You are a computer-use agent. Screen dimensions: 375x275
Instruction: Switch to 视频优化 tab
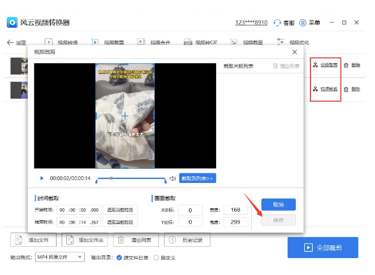pyautogui.click(x=293, y=42)
